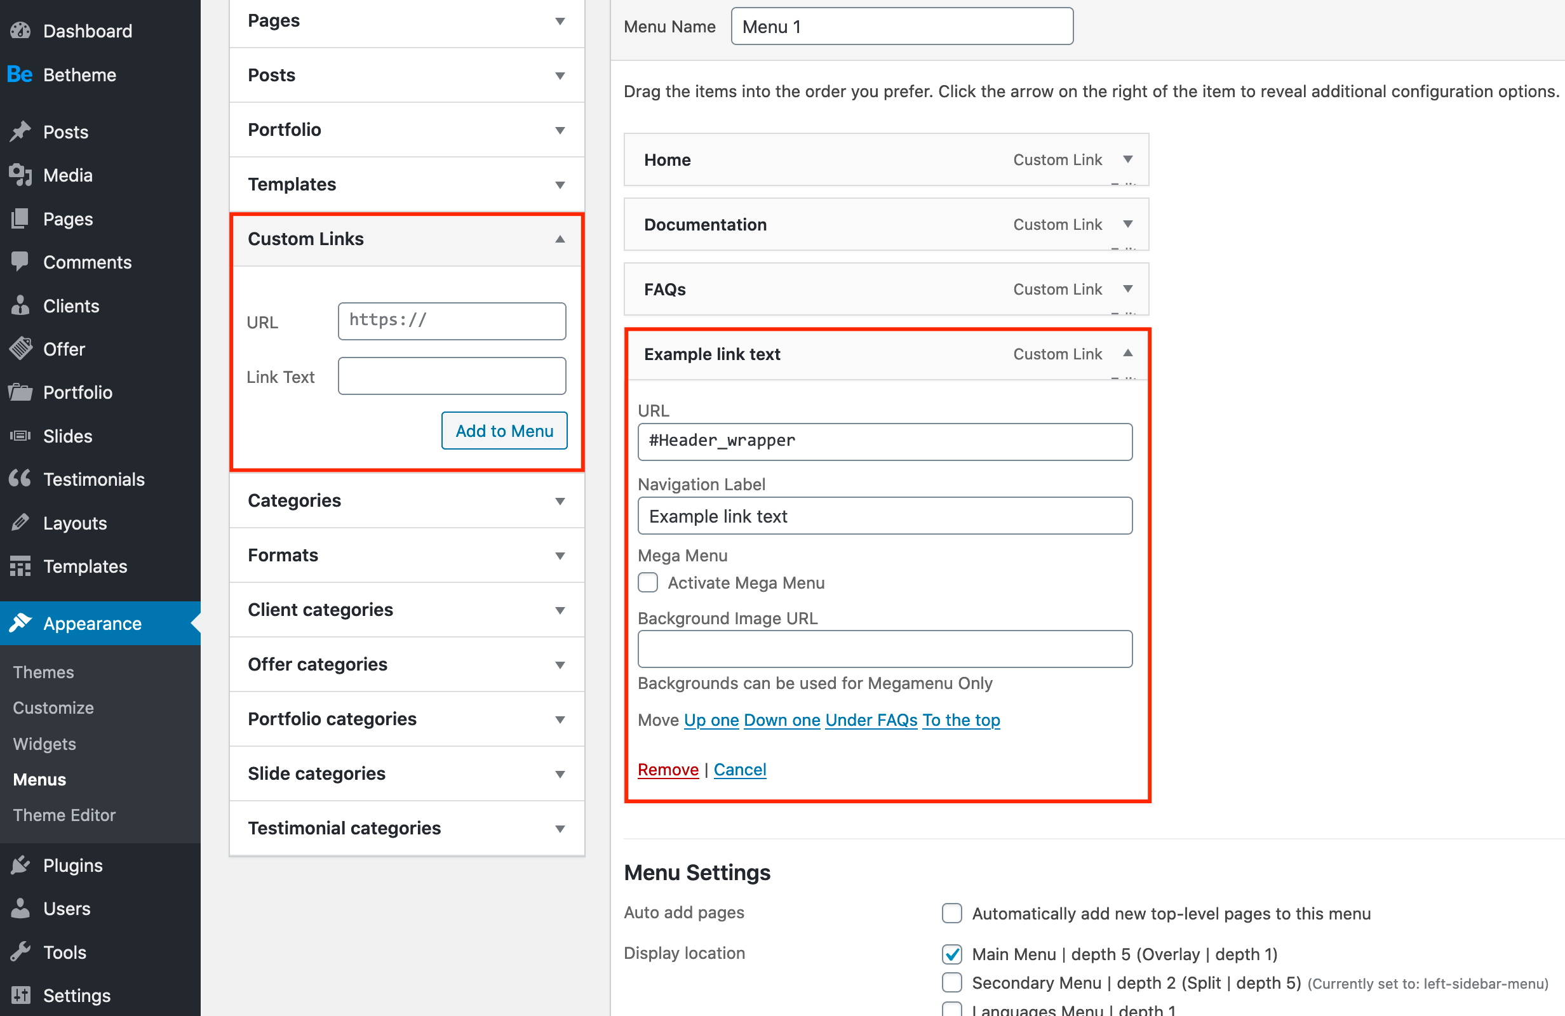The height and width of the screenshot is (1016, 1565).
Task: Click the red Remove link
Action: tap(668, 770)
